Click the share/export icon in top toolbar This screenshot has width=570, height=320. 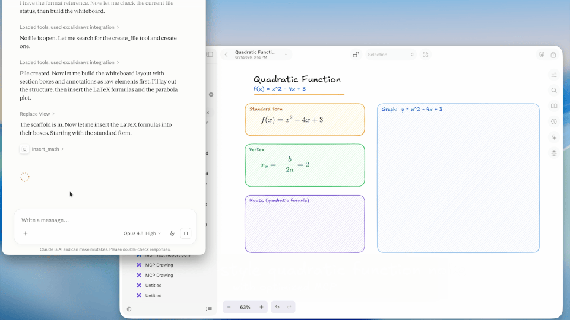553,55
